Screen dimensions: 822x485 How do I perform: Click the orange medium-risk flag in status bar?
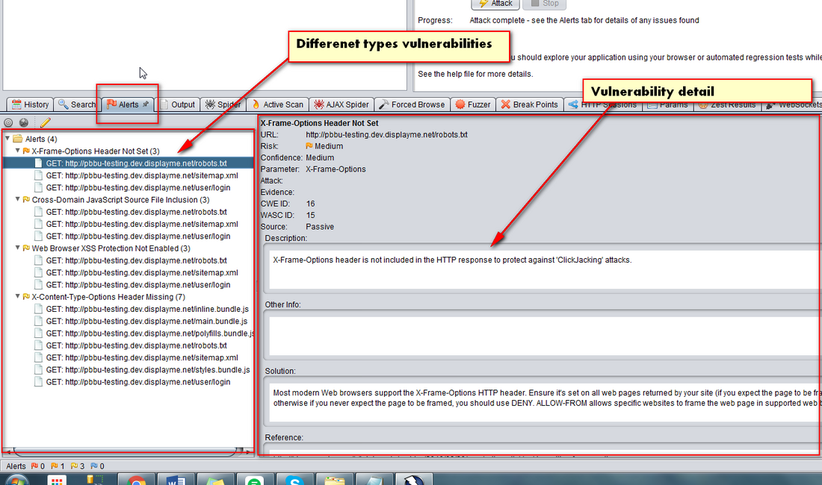pos(54,466)
